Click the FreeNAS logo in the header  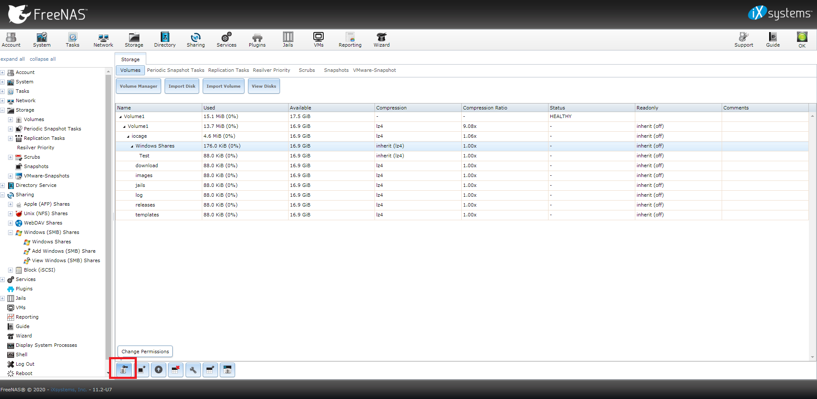coord(47,14)
